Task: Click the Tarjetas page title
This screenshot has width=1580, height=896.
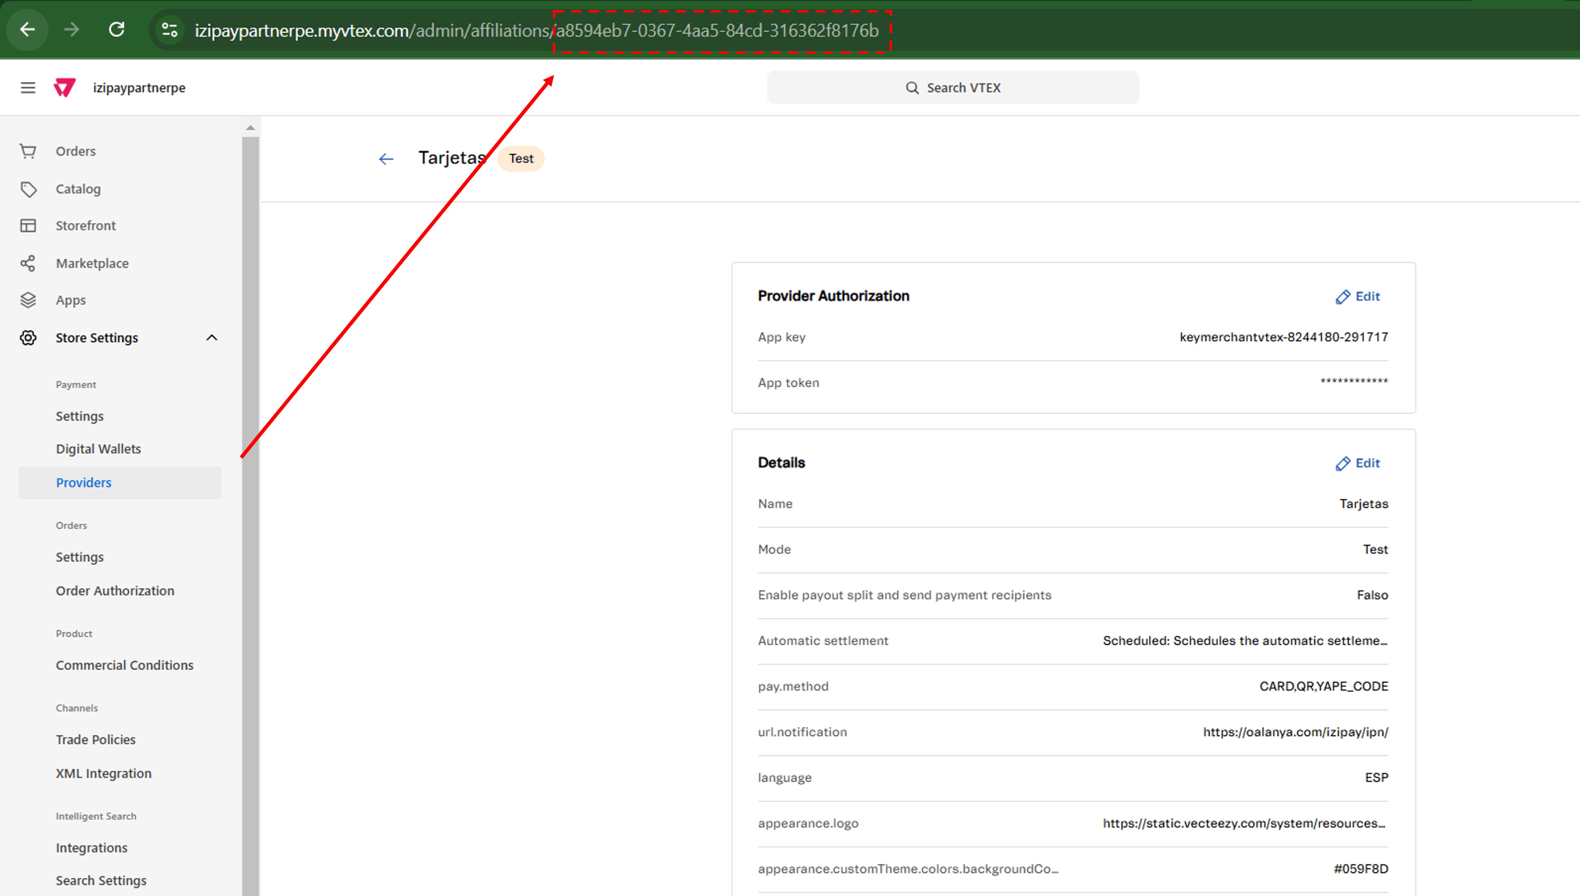Action: (x=452, y=157)
